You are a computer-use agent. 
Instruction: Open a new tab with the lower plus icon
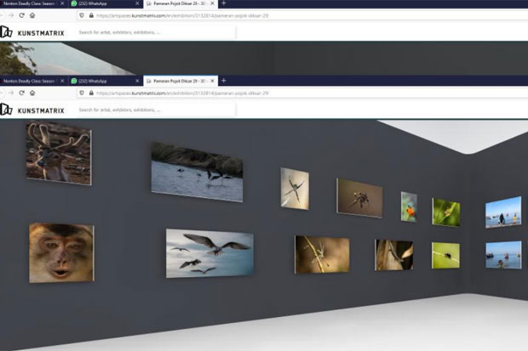tap(224, 81)
